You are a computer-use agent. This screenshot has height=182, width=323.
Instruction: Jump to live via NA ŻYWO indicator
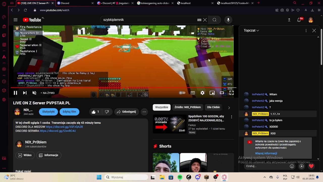coord(48,93)
